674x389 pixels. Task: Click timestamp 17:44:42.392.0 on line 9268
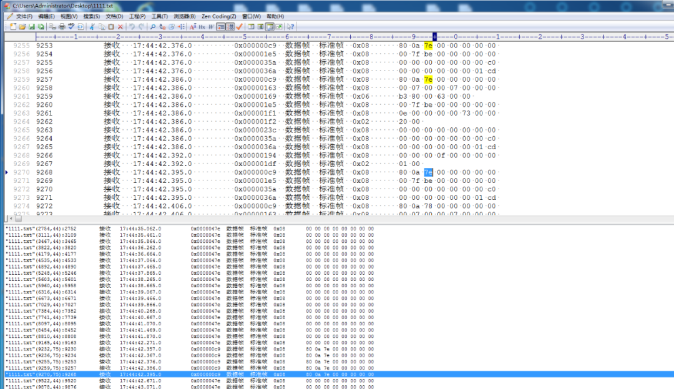click(x=162, y=155)
